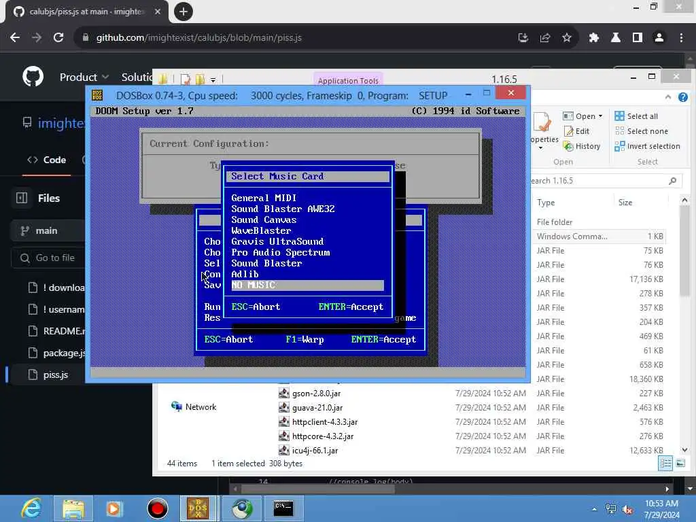Open Internet Explorer from taskbar
Viewport: 696px width, 522px height.
(x=31, y=508)
